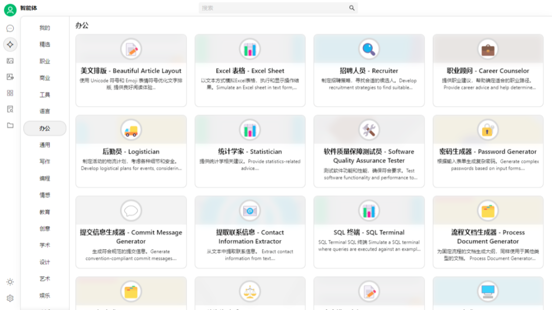Open the Excel 表格 Excel Sheet title
Image resolution: width=552 pixels, height=310 pixels.
pos(250,70)
